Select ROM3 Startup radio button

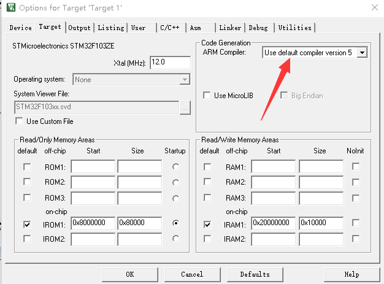click(175, 198)
